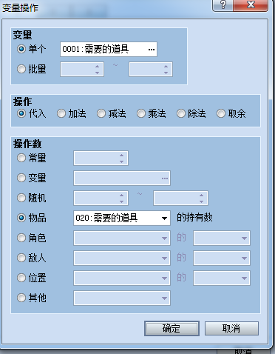Click the batch range start number field

[82, 69]
